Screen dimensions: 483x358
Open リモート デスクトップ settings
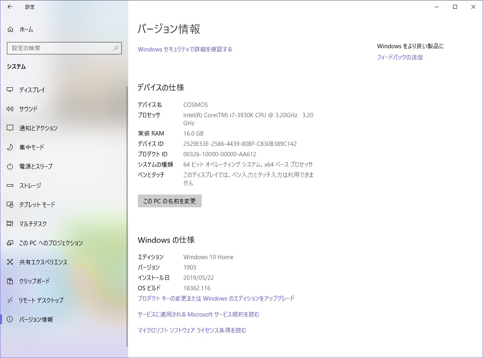(x=64, y=300)
